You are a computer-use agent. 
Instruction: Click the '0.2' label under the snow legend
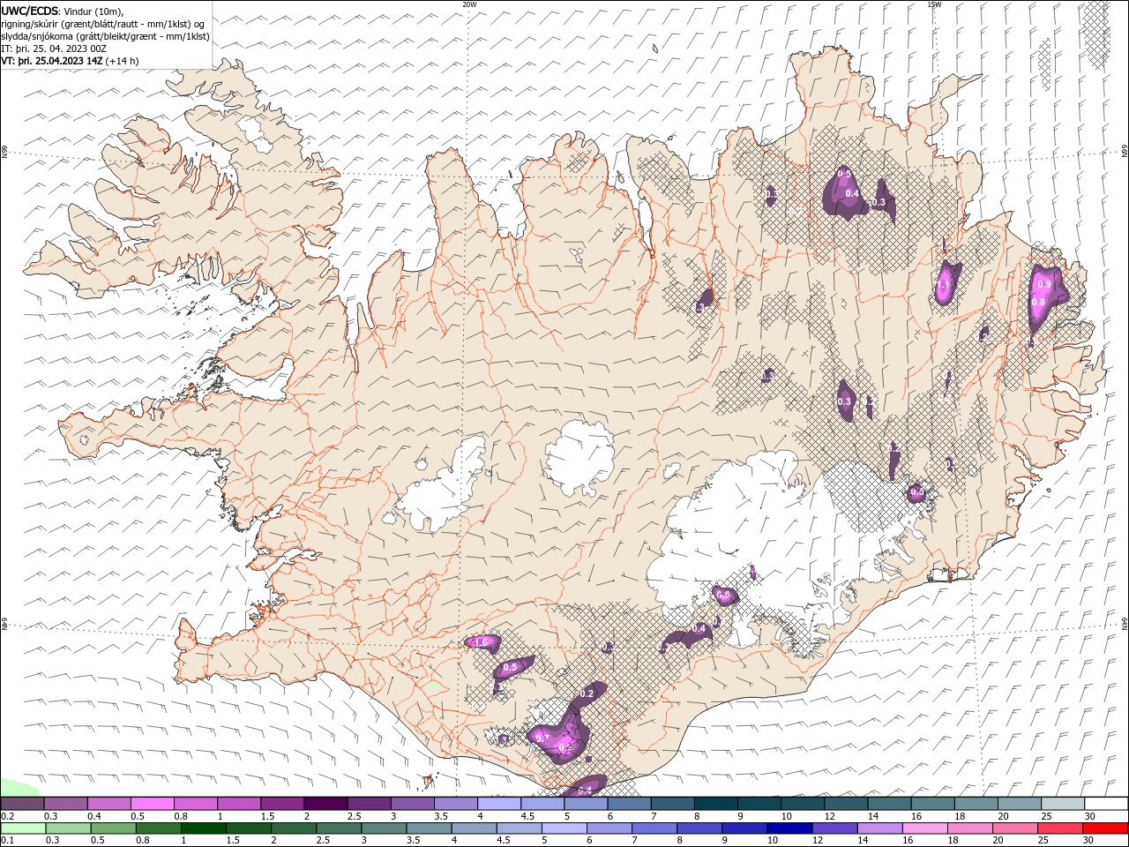[7, 816]
